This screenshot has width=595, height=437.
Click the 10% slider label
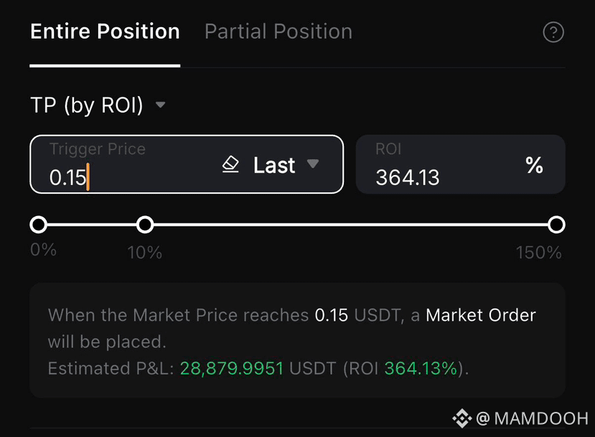(x=144, y=253)
